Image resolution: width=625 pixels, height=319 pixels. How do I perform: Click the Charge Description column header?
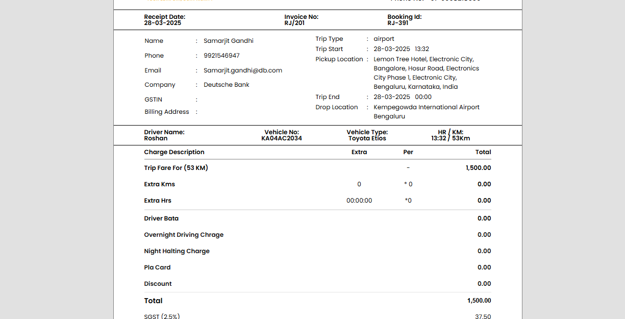174,152
